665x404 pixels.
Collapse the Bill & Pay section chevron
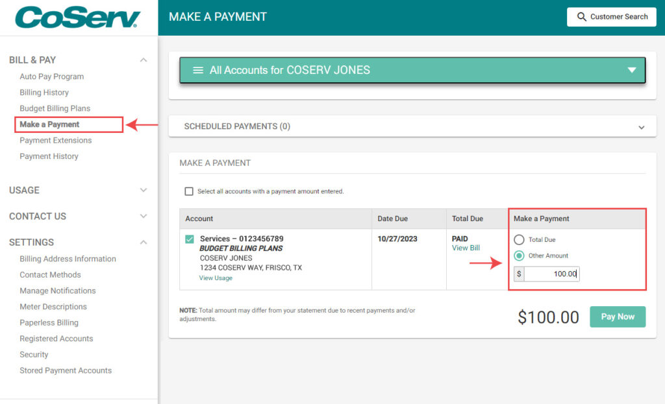(x=144, y=60)
